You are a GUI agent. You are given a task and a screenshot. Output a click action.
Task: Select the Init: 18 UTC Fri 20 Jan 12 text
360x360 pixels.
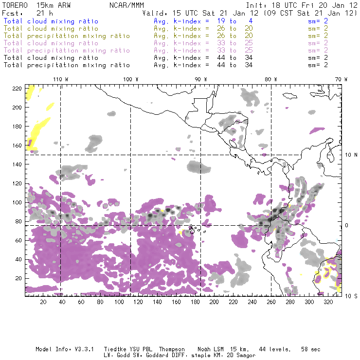[302, 5]
